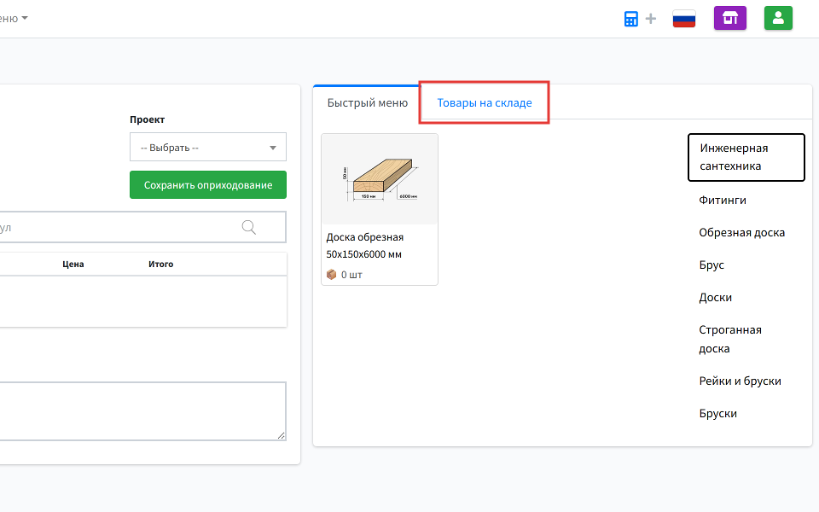Switch language via Russian flag icon
Image resolution: width=819 pixels, height=512 pixels.
[683, 19]
